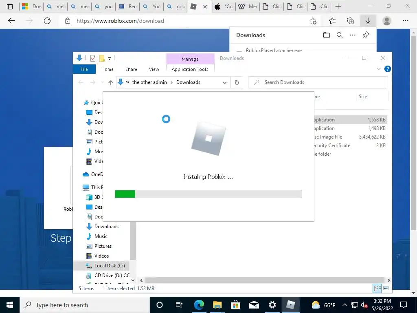The image size is (417, 313).
Task: Open the Windows Start menu
Action: coord(10,305)
